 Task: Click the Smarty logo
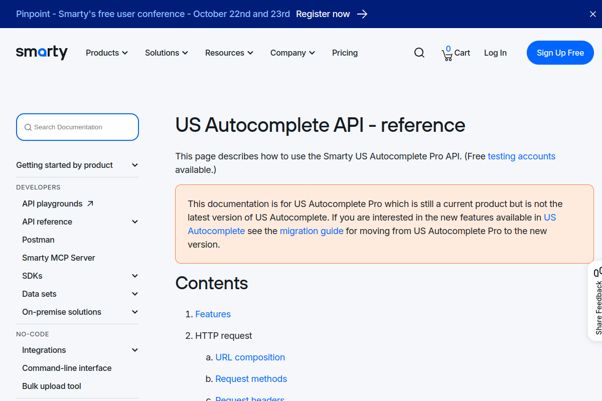tap(42, 52)
